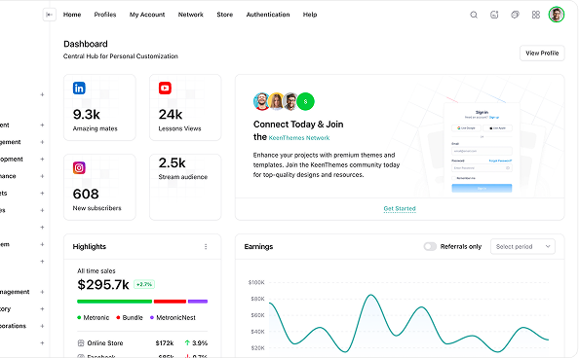Screen dimensions: 579x358
Task: Click the third avatar, man with glasses
Action: [x=290, y=101]
